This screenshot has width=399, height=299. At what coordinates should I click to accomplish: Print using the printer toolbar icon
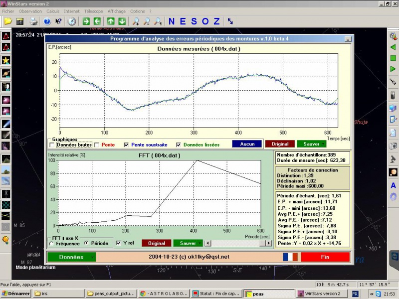[33, 21]
